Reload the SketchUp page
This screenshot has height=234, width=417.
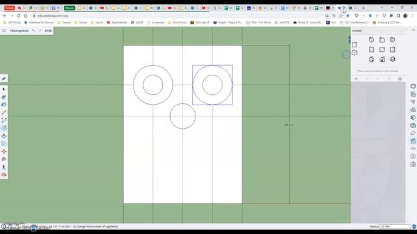pyautogui.click(x=18, y=16)
